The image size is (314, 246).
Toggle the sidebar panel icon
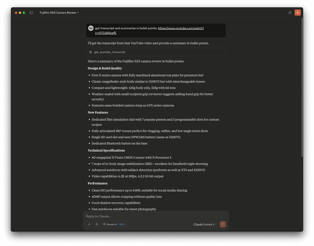(x=31, y=13)
